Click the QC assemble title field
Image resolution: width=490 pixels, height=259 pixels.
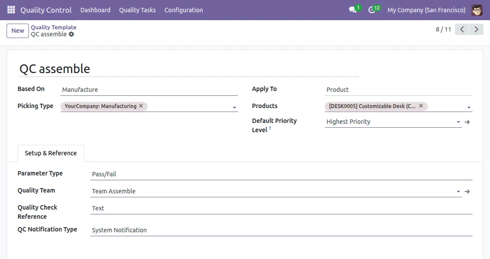coord(54,68)
